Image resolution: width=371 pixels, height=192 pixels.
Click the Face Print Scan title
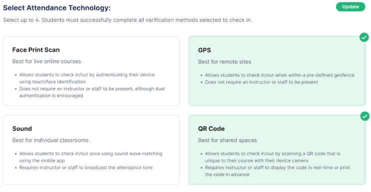(36, 50)
